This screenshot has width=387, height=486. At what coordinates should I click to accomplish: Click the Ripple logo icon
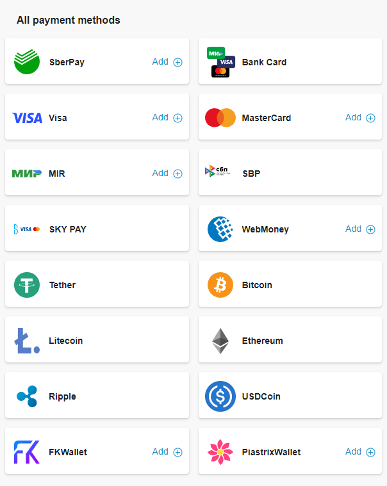pos(27,396)
